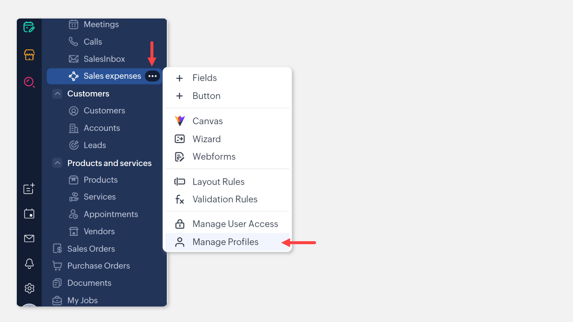Open the mail envelope icon in rail
This screenshot has width=573, height=322.
pyautogui.click(x=29, y=239)
